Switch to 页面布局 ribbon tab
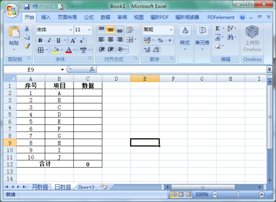276x202 pixels. (67, 17)
